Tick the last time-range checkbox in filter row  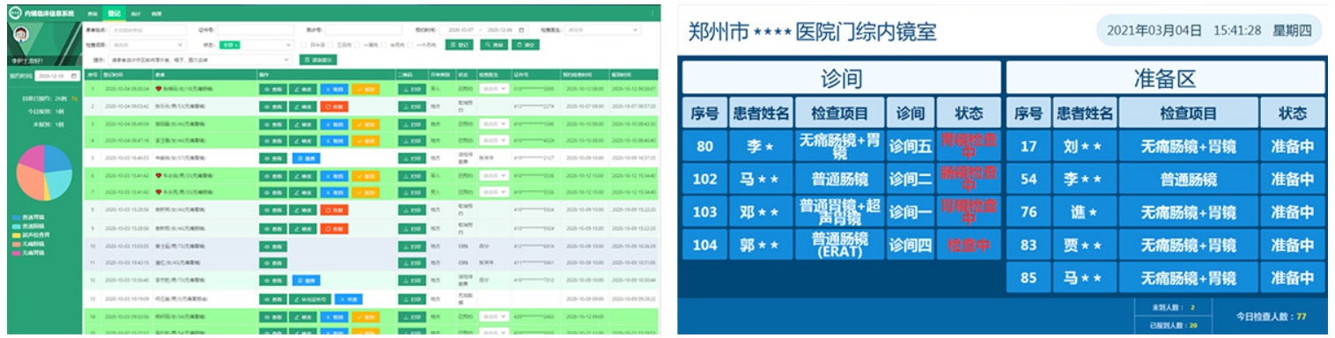tap(409, 45)
